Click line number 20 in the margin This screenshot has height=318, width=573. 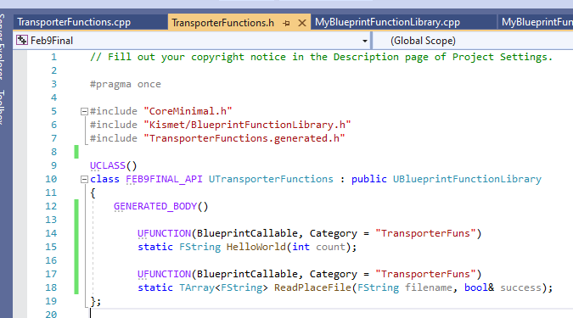click(51, 314)
